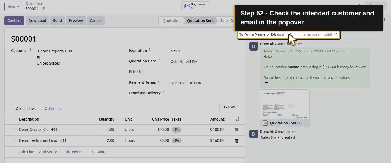
Task: Edit the Quotation Date Oct 14, 1:45 PM
Action: 184,62
